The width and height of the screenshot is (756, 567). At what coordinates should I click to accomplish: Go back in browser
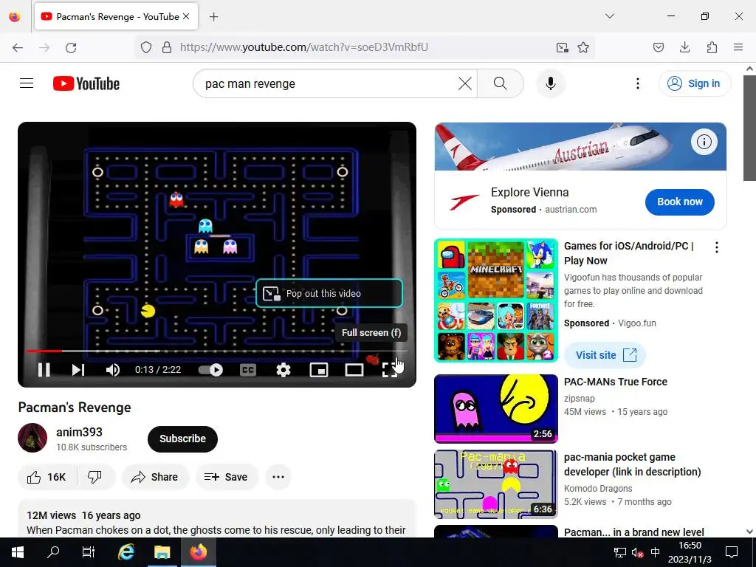pyautogui.click(x=18, y=47)
